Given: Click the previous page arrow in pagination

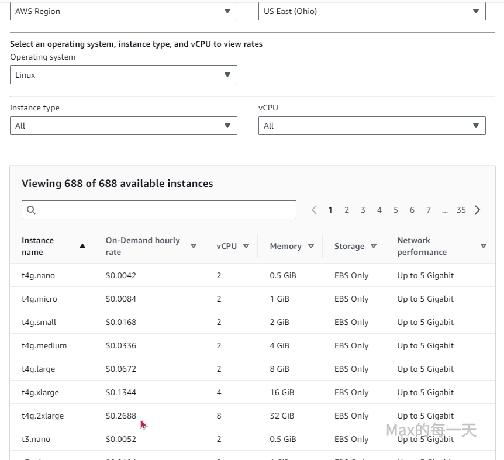Looking at the screenshot, I should point(314,210).
